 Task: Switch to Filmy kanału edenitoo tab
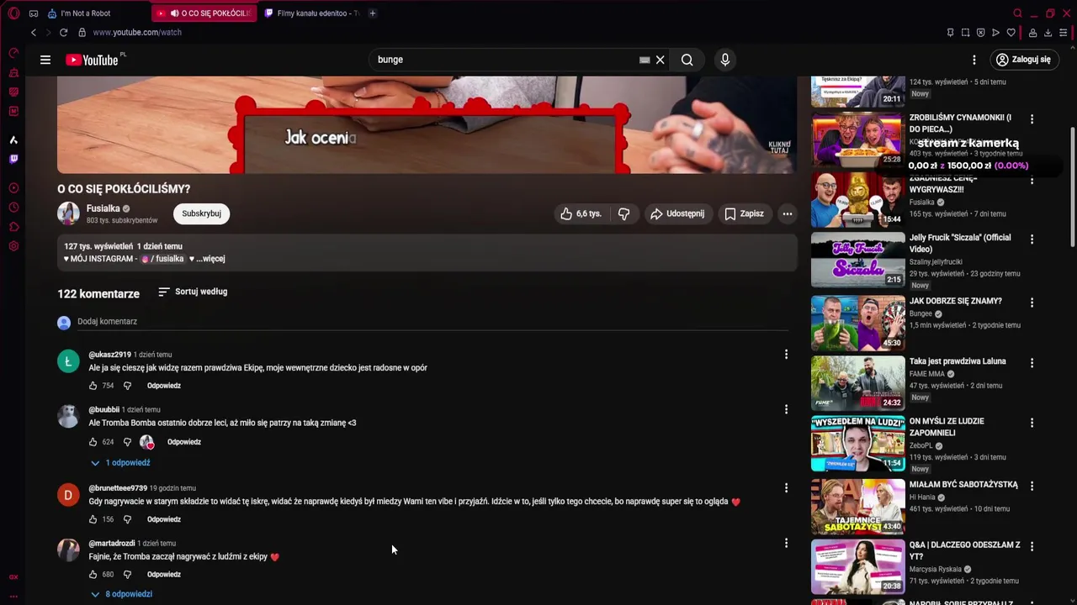pos(311,13)
